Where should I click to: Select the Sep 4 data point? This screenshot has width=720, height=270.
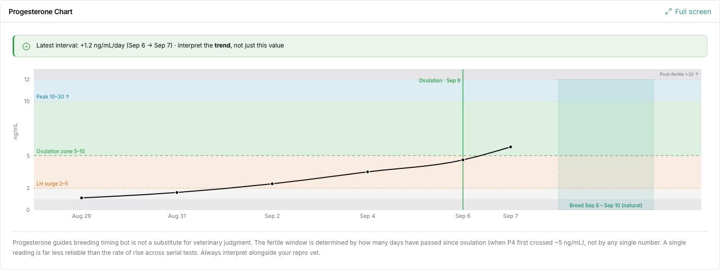pyautogui.click(x=368, y=172)
